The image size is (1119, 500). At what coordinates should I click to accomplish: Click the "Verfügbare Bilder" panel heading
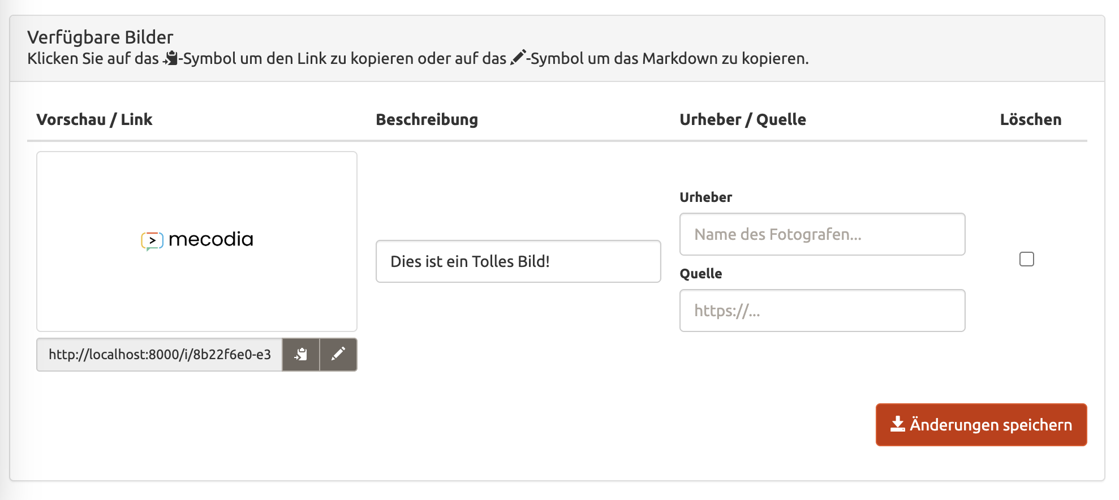pyautogui.click(x=100, y=37)
